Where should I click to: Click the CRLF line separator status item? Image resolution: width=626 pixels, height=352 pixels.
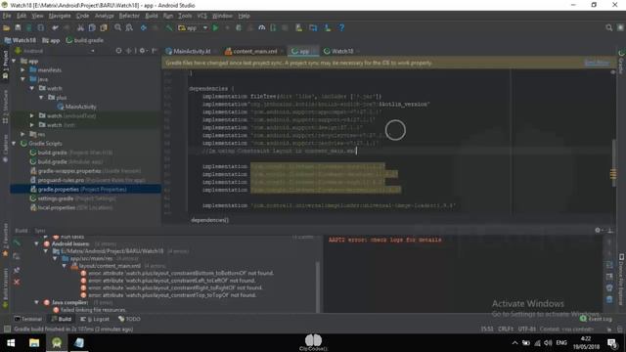tap(506, 329)
